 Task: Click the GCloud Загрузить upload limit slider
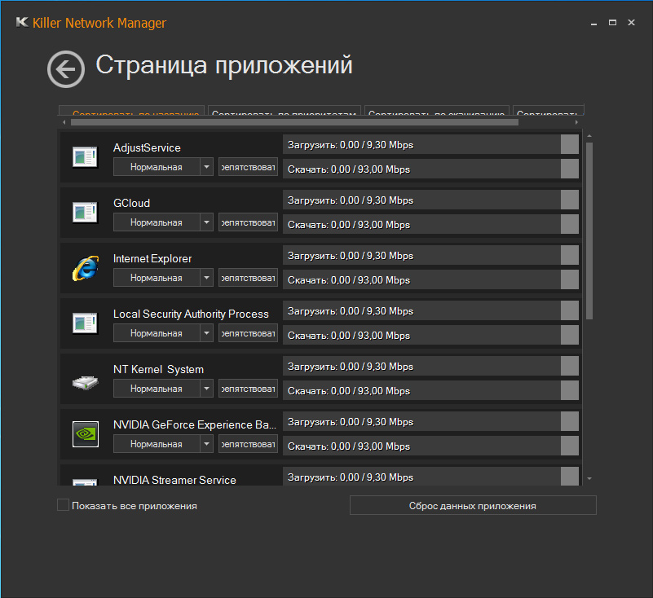[x=430, y=200]
